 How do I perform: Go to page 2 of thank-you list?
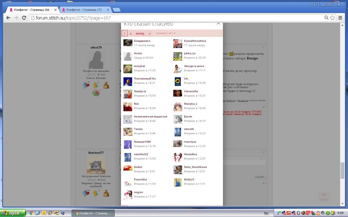(130, 34)
